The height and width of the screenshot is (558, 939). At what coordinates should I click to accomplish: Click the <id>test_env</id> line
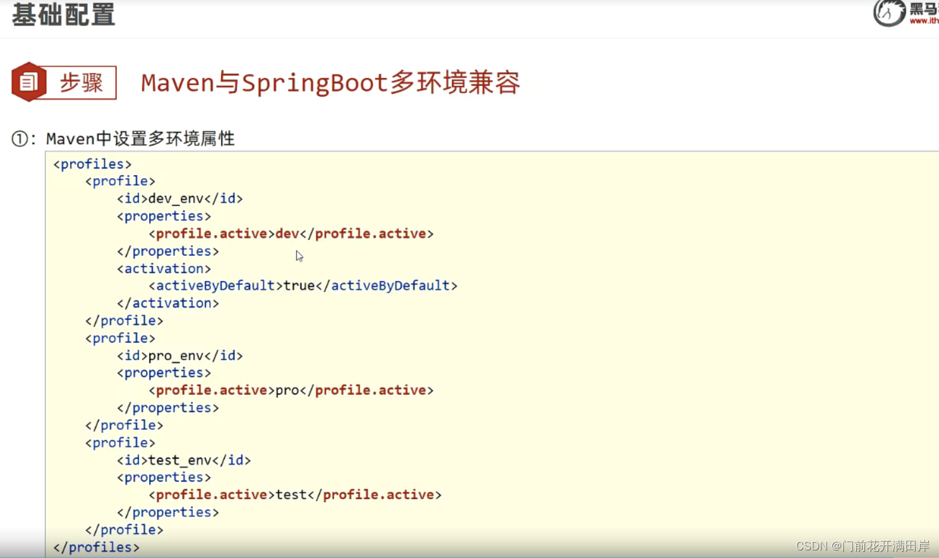pyautogui.click(x=184, y=460)
